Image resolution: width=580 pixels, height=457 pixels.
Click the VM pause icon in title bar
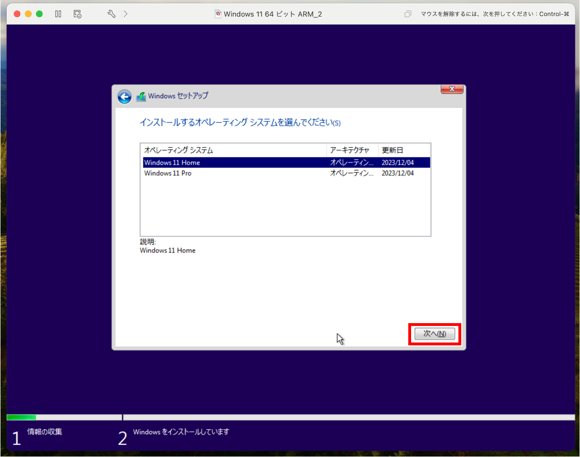(x=58, y=14)
